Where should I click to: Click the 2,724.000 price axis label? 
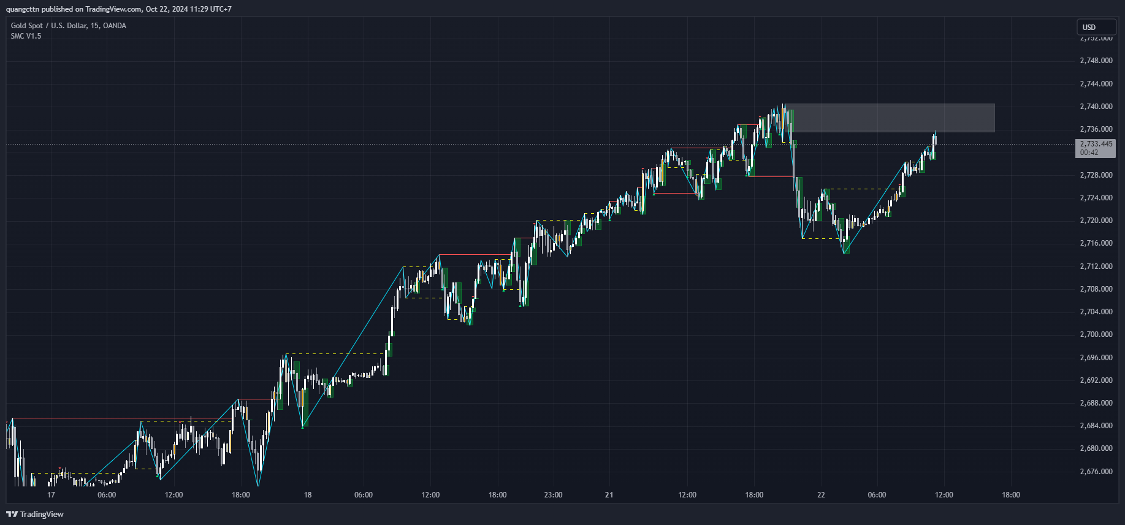[1096, 198]
